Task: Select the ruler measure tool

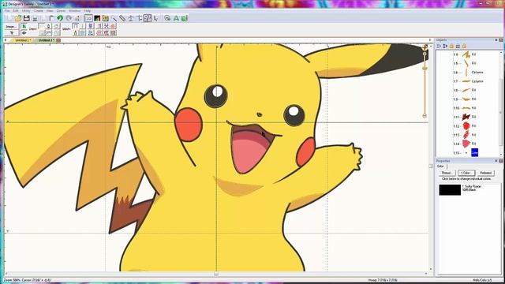Action: tap(122, 18)
